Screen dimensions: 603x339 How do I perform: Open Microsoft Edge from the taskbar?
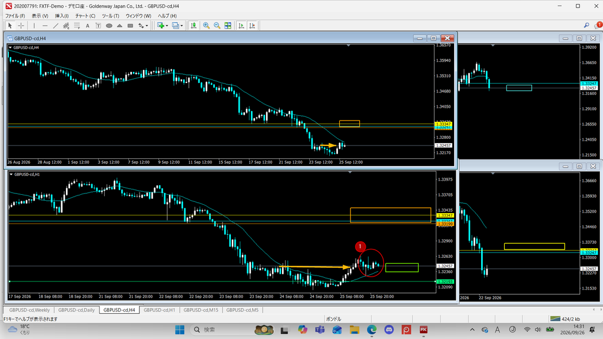(x=372, y=330)
